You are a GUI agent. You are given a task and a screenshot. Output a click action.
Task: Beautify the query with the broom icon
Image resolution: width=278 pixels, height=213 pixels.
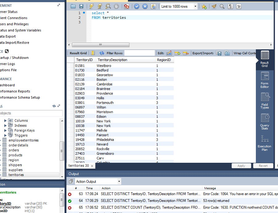214,6
